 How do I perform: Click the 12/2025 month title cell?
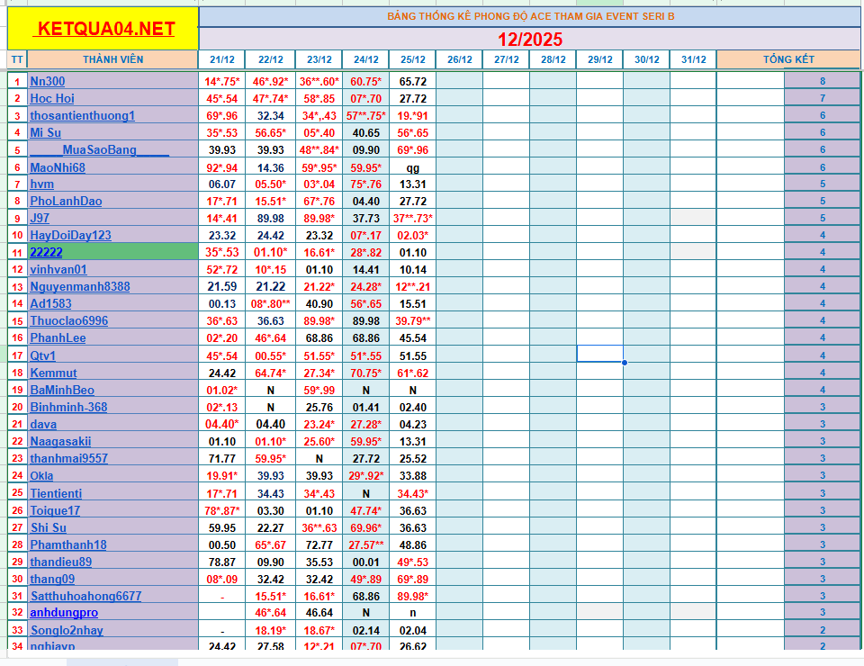pyautogui.click(x=529, y=39)
